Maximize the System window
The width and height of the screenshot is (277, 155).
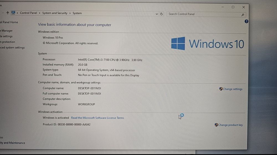(233, 7)
